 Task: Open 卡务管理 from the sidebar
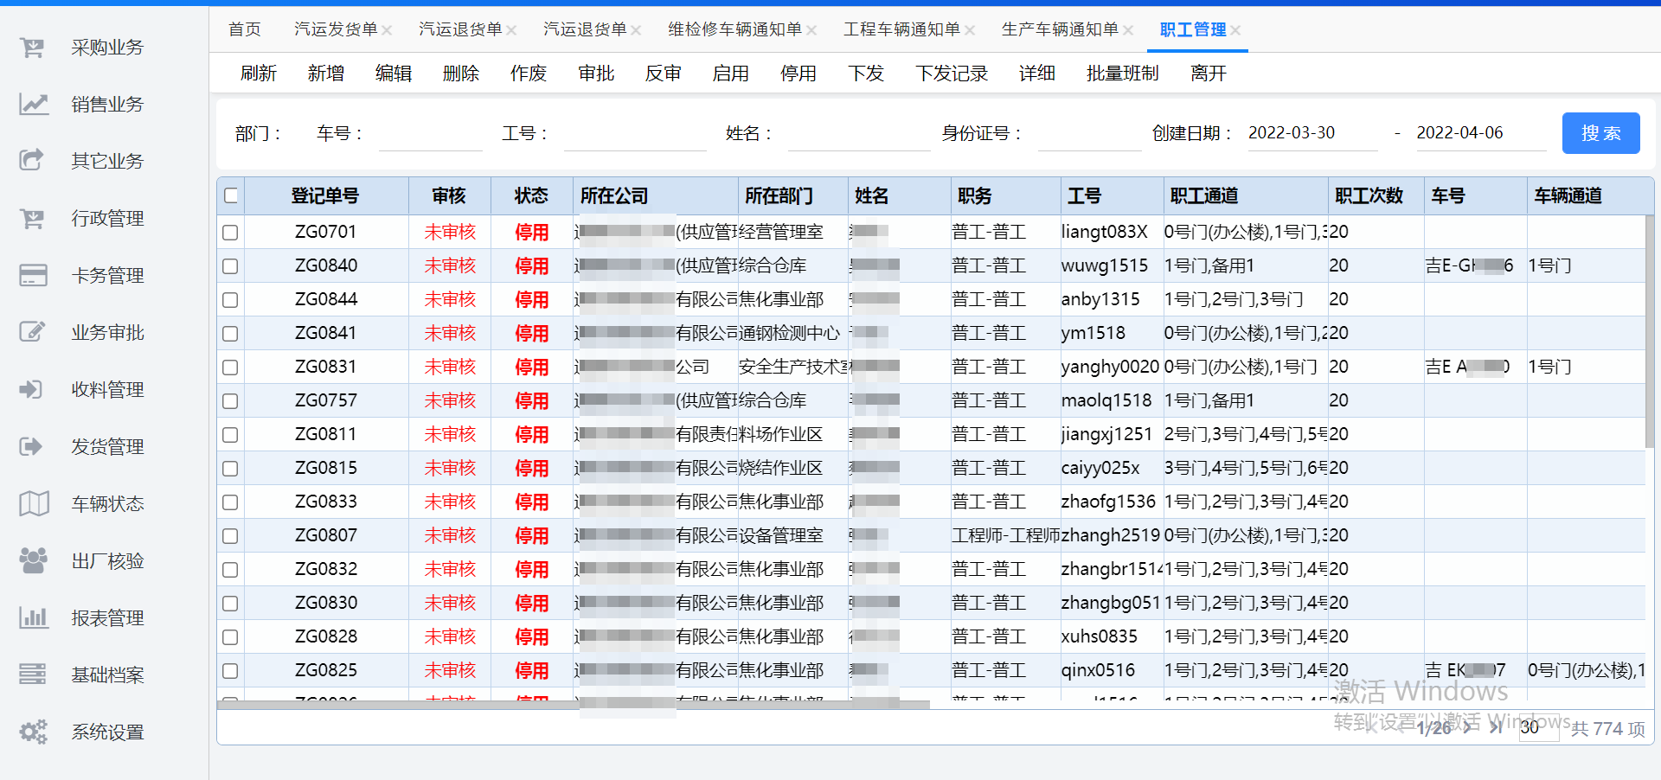(x=32, y=275)
